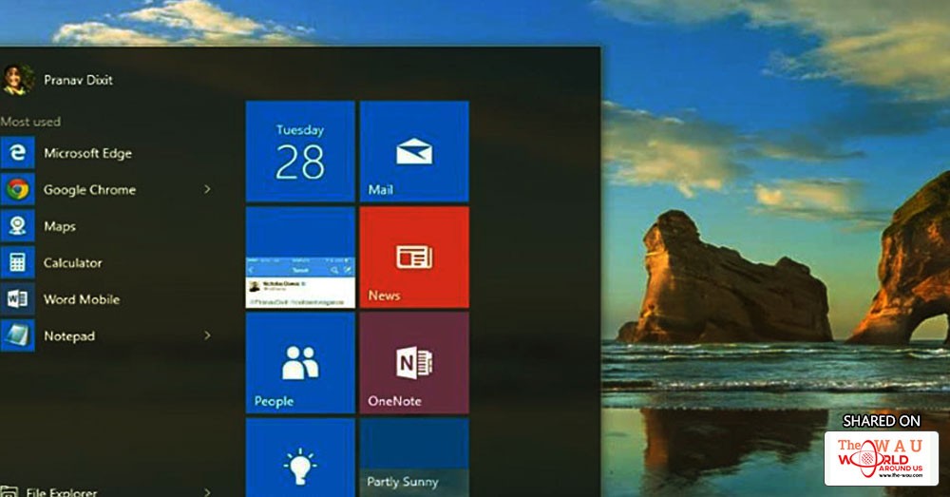This screenshot has width=950, height=497.
Task: Click the Partly Sunny weather tile
Action: (413, 462)
